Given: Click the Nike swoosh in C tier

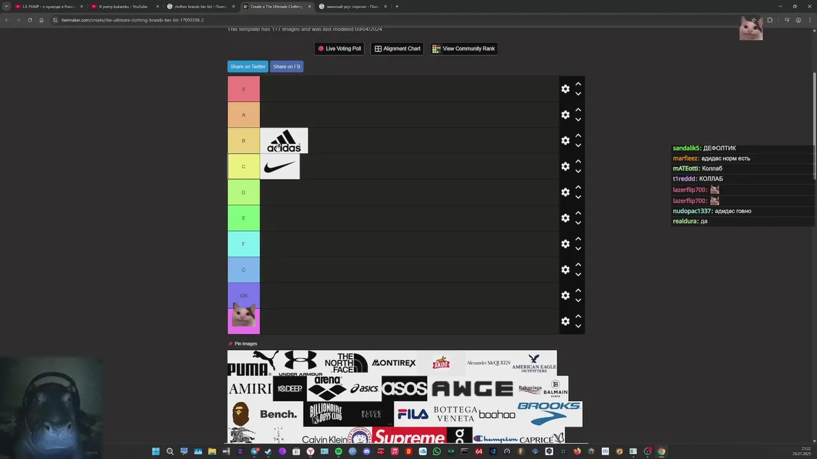Looking at the screenshot, I should [x=280, y=166].
